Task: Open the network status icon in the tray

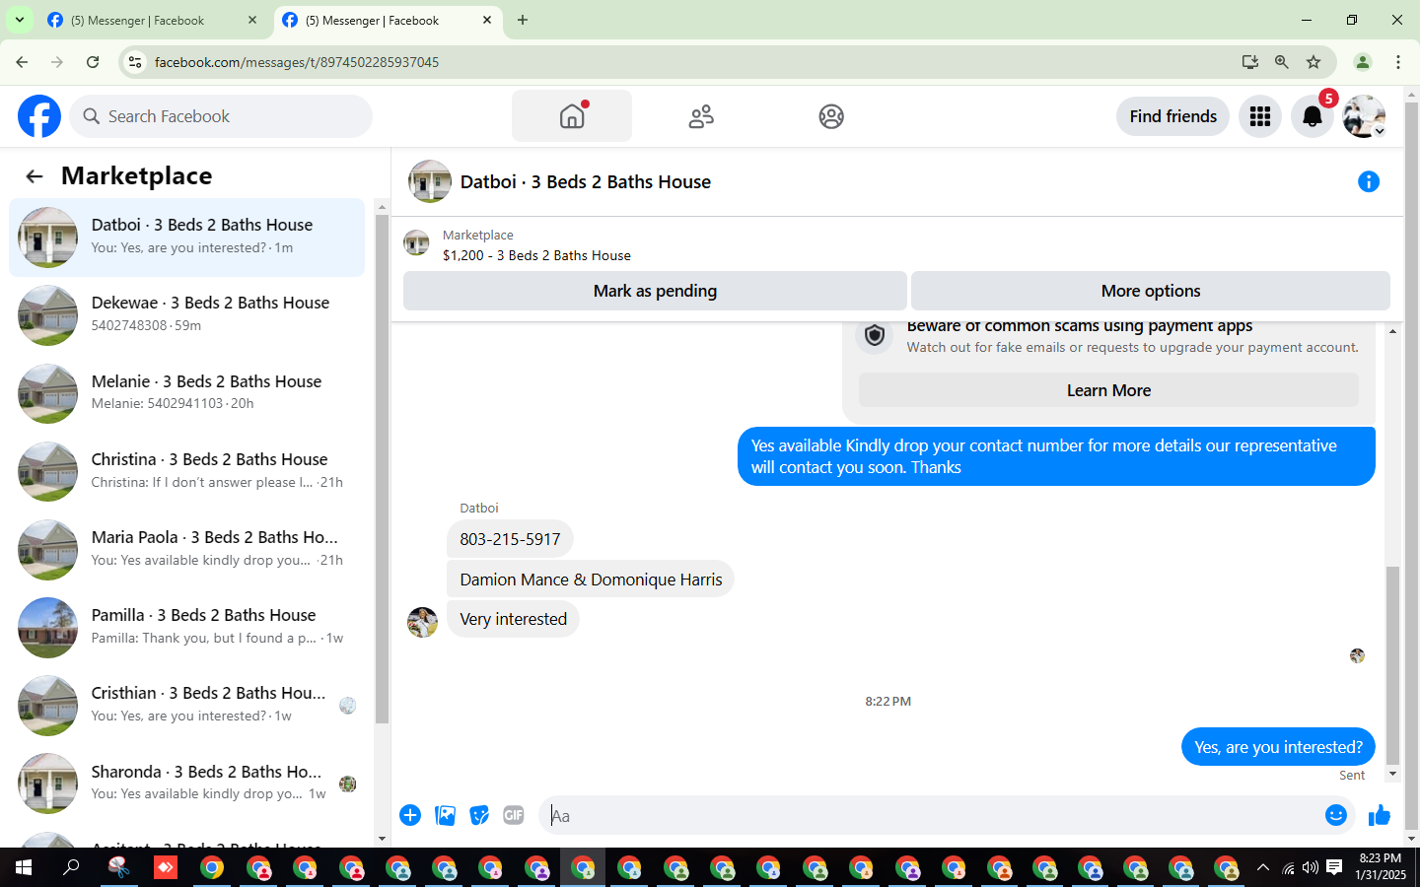Action: (1288, 867)
